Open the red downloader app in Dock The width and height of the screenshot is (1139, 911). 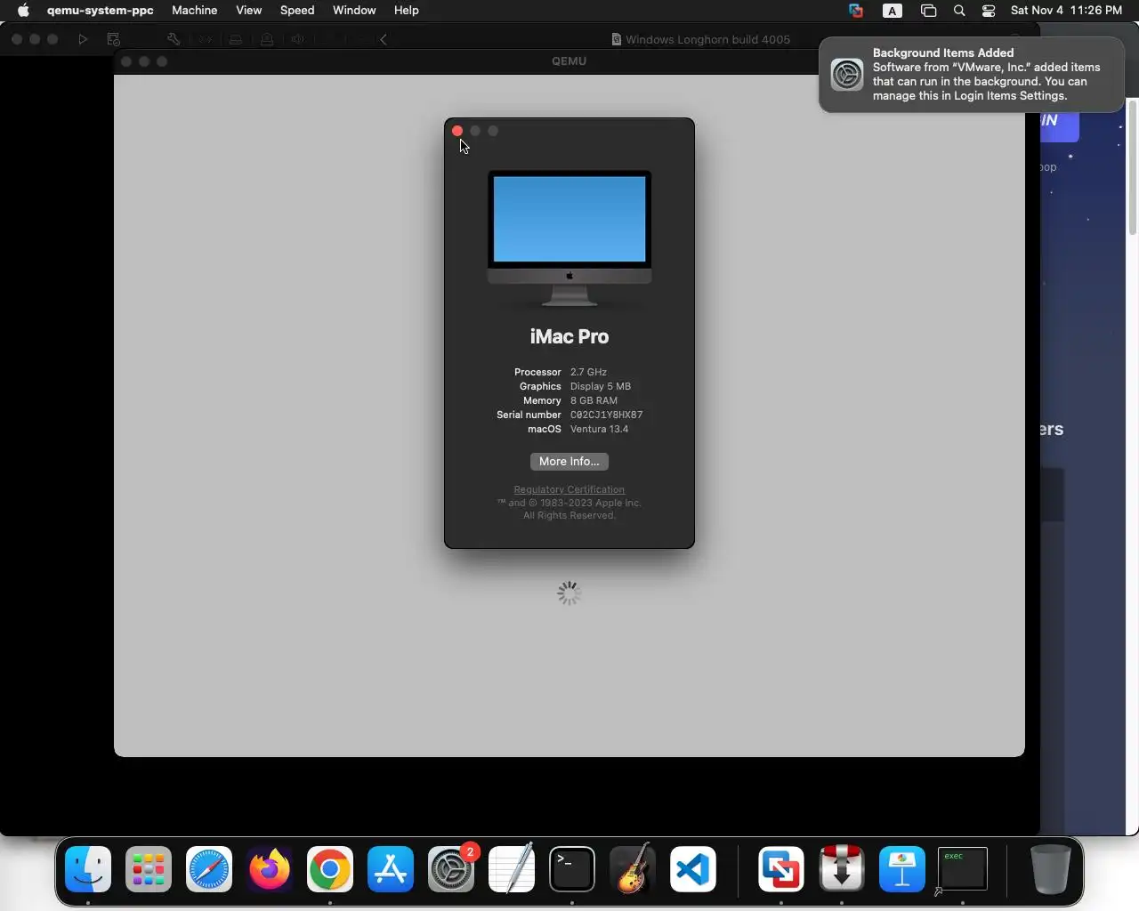click(842, 869)
